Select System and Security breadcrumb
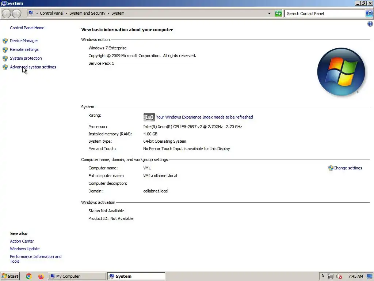 point(87,14)
